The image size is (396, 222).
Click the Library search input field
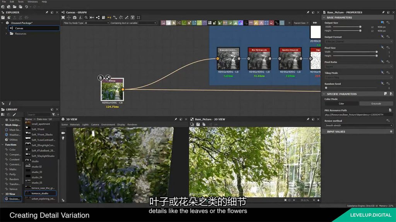pyautogui.click(x=39, y=114)
